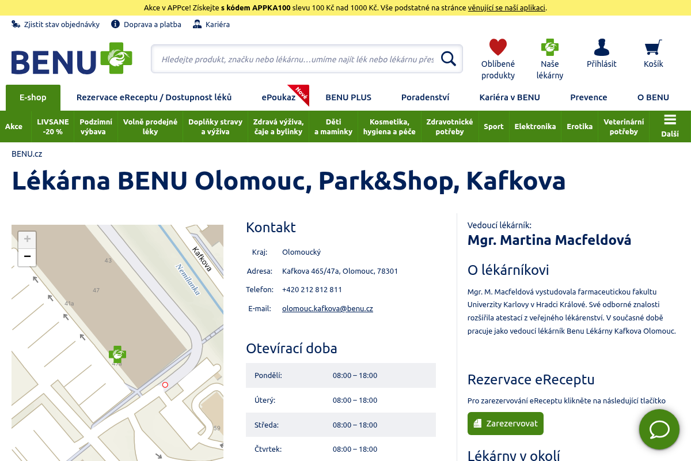691x461 pixels.
Task: Open the LIVSANE -20 % category
Action: point(53,126)
